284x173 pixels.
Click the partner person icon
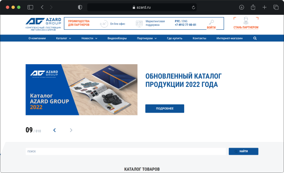[246, 21]
